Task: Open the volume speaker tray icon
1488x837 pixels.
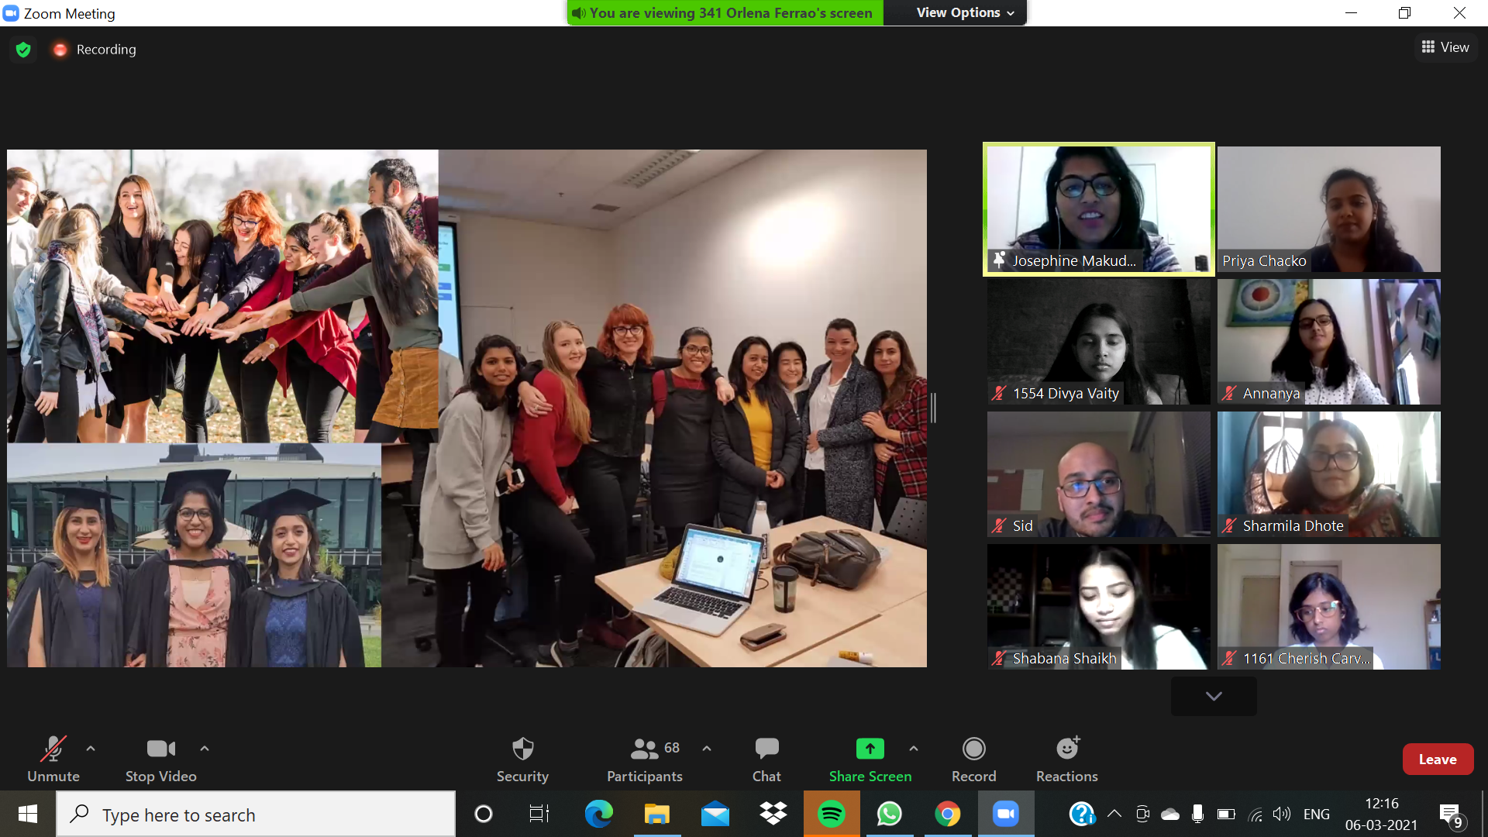Action: click(x=1282, y=814)
